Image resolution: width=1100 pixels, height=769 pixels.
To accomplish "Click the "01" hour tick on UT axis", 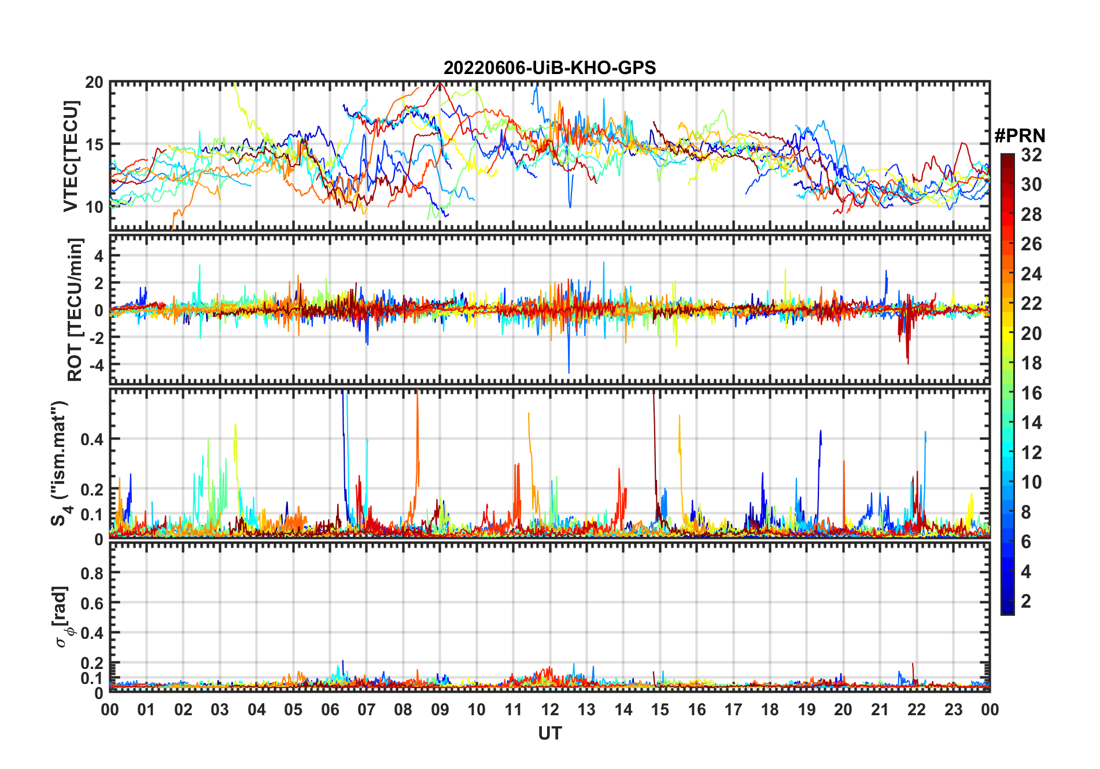I will (x=146, y=709).
